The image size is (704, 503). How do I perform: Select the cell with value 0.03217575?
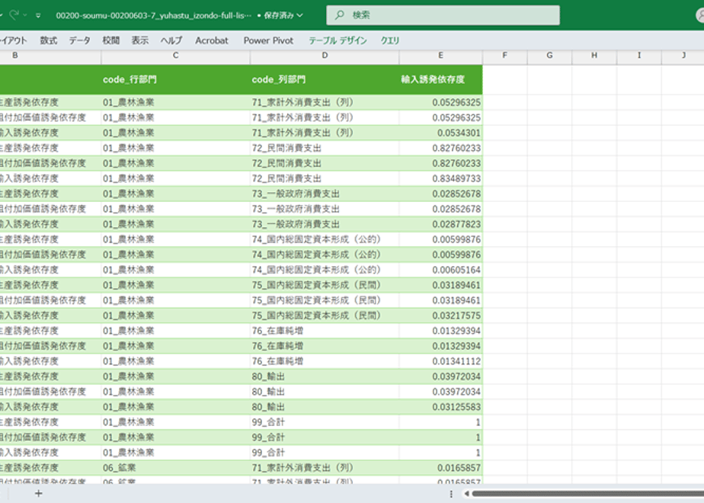click(x=441, y=316)
